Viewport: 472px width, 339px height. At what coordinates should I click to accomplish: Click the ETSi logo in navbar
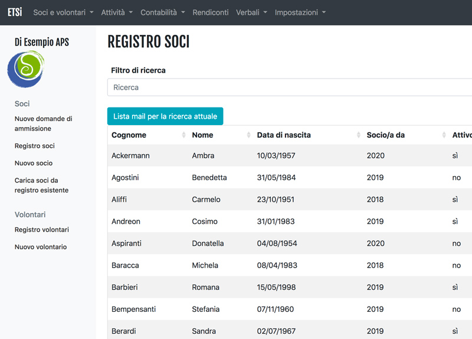click(x=15, y=12)
